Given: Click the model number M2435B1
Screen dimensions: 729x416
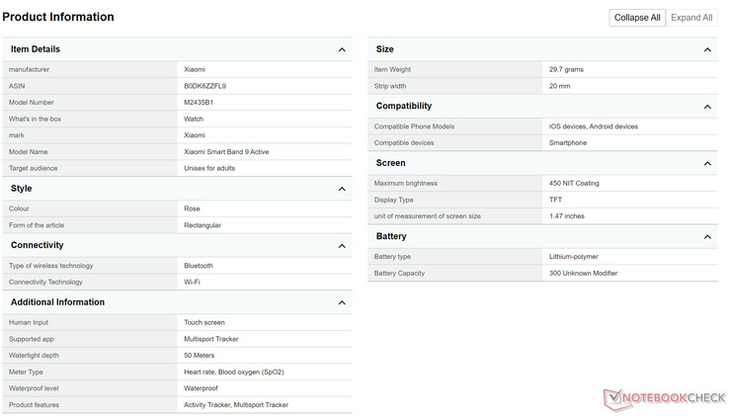Looking at the screenshot, I should coord(201,103).
